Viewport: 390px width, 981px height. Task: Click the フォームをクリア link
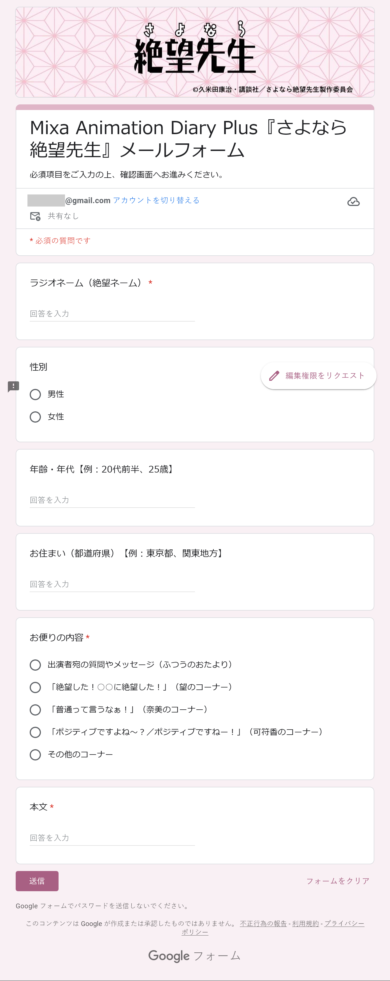coord(338,881)
